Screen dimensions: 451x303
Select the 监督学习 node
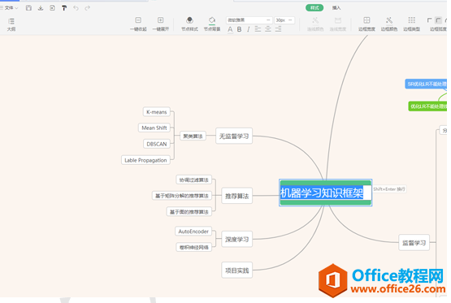[414, 243]
